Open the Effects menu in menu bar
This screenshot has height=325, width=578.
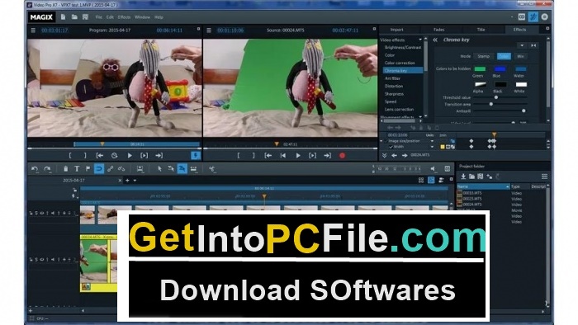(x=124, y=17)
